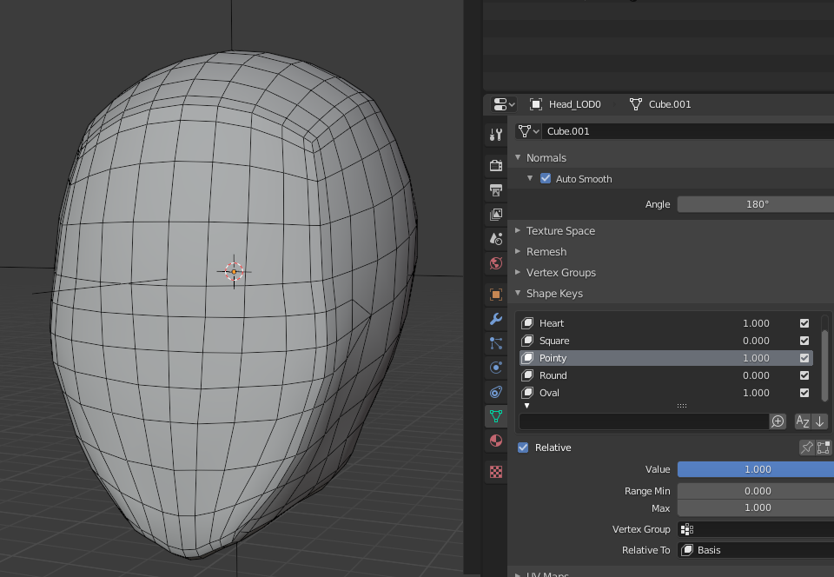Screen dimensions: 834x577
Task: Select the Output Properties printer icon
Action: click(495, 189)
